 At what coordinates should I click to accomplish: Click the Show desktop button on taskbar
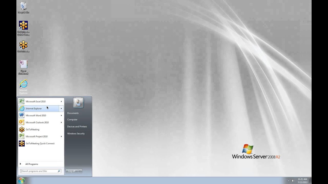click(310, 180)
